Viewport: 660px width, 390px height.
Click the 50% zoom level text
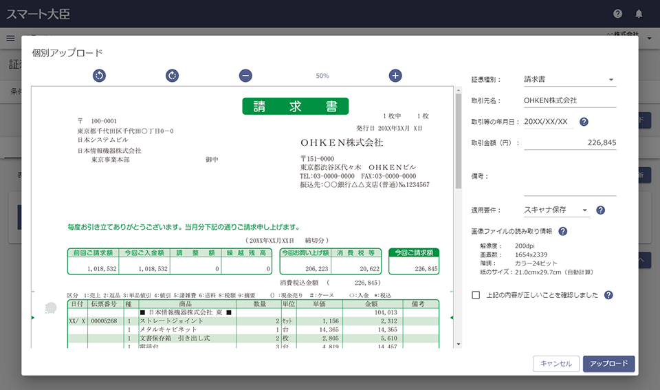[322, 76]
